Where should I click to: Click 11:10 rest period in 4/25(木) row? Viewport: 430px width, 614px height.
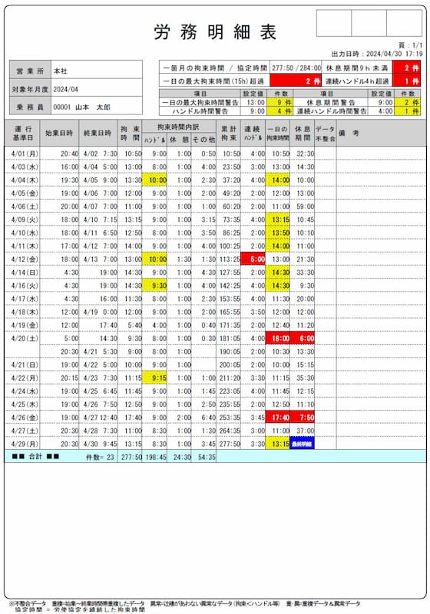tap(306, 404)
